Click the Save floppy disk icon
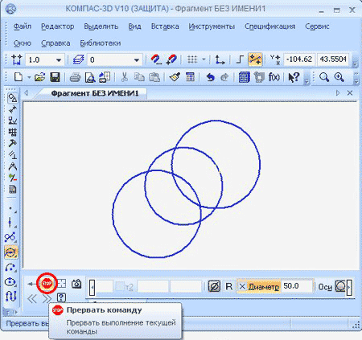 click(55, 77)
